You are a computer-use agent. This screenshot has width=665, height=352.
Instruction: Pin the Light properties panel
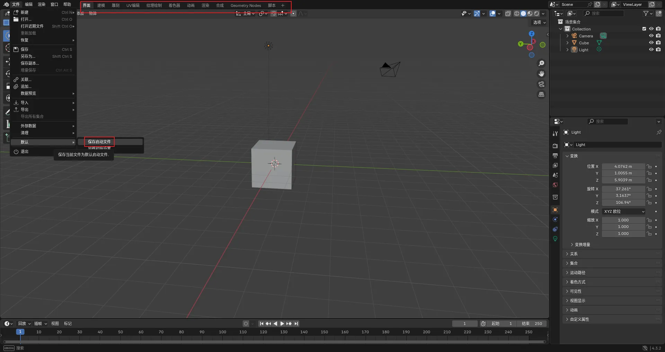(x=659, y=132)
